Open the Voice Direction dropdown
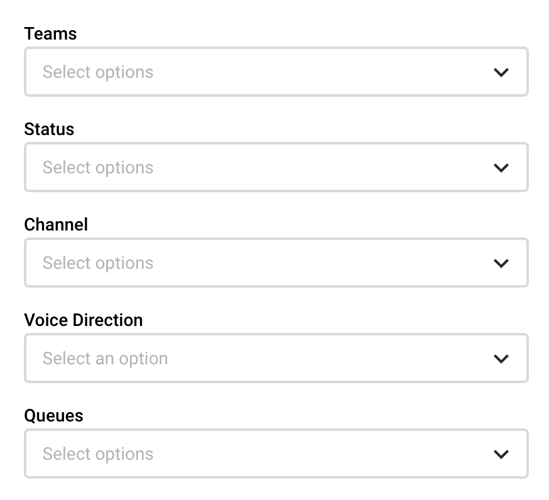Viewport: 549px width, 500px height. (276, 358)
